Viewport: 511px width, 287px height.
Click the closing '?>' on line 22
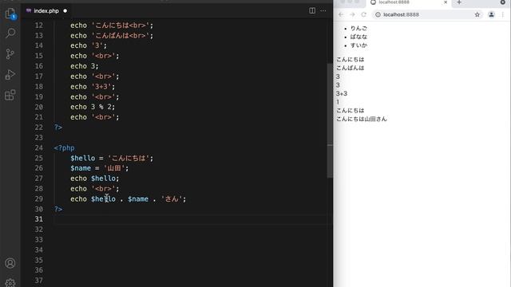(x=58, y=128)
